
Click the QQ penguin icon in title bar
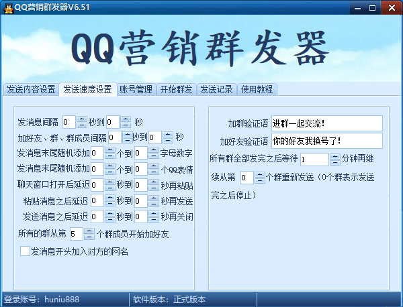[x=8, y=7]
